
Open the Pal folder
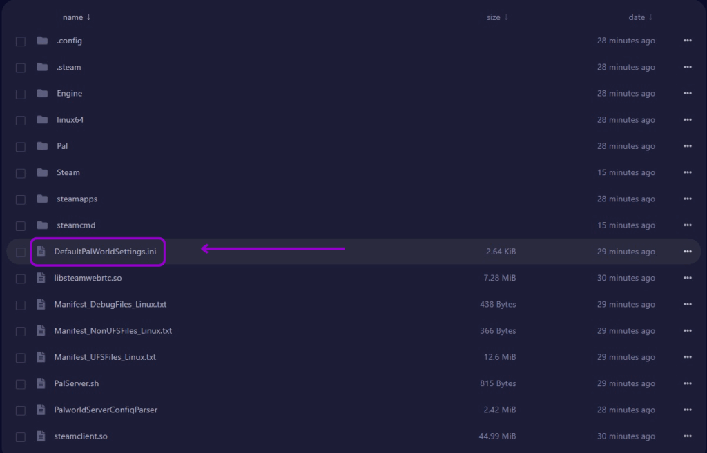tap(62, 146)
